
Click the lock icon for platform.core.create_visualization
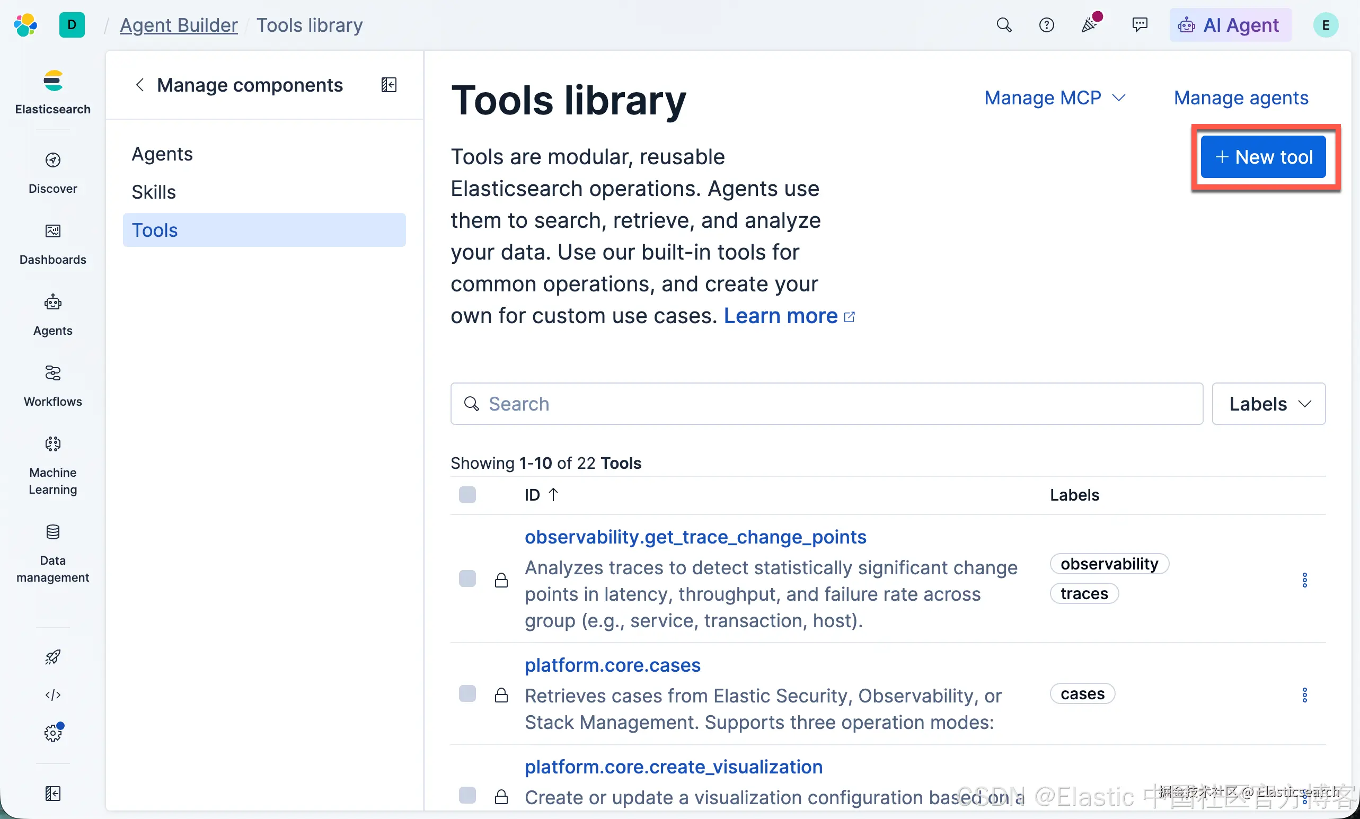pos(501,796)
